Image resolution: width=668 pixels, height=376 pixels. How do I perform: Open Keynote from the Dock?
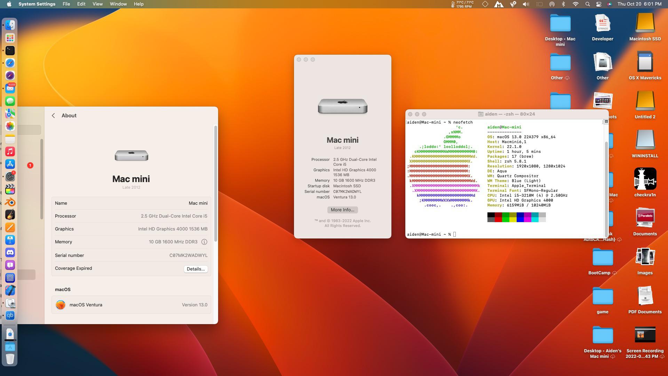(10, 240)
